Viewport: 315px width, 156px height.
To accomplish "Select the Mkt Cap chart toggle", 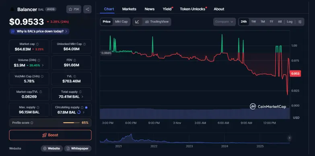I will (121, 22).
